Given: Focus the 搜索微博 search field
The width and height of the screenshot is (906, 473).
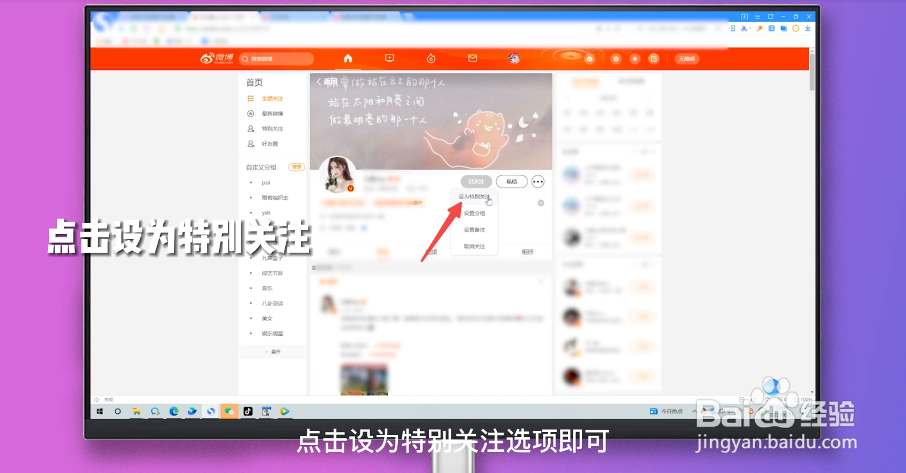Looking at the screenshot, I should [277, 59].
